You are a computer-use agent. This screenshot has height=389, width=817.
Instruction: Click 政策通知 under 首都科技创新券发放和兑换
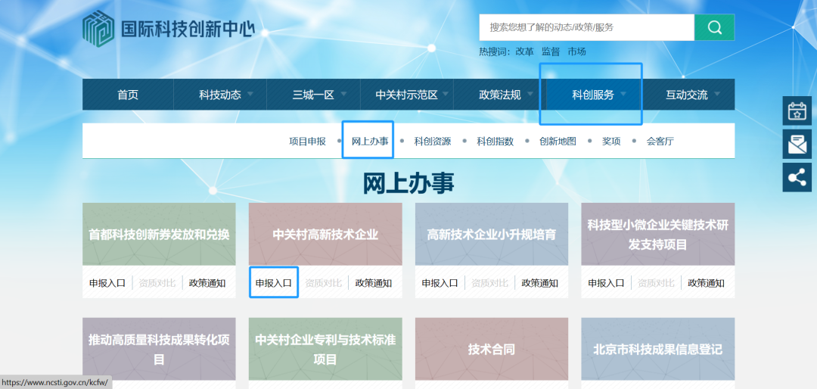point(207,283)
